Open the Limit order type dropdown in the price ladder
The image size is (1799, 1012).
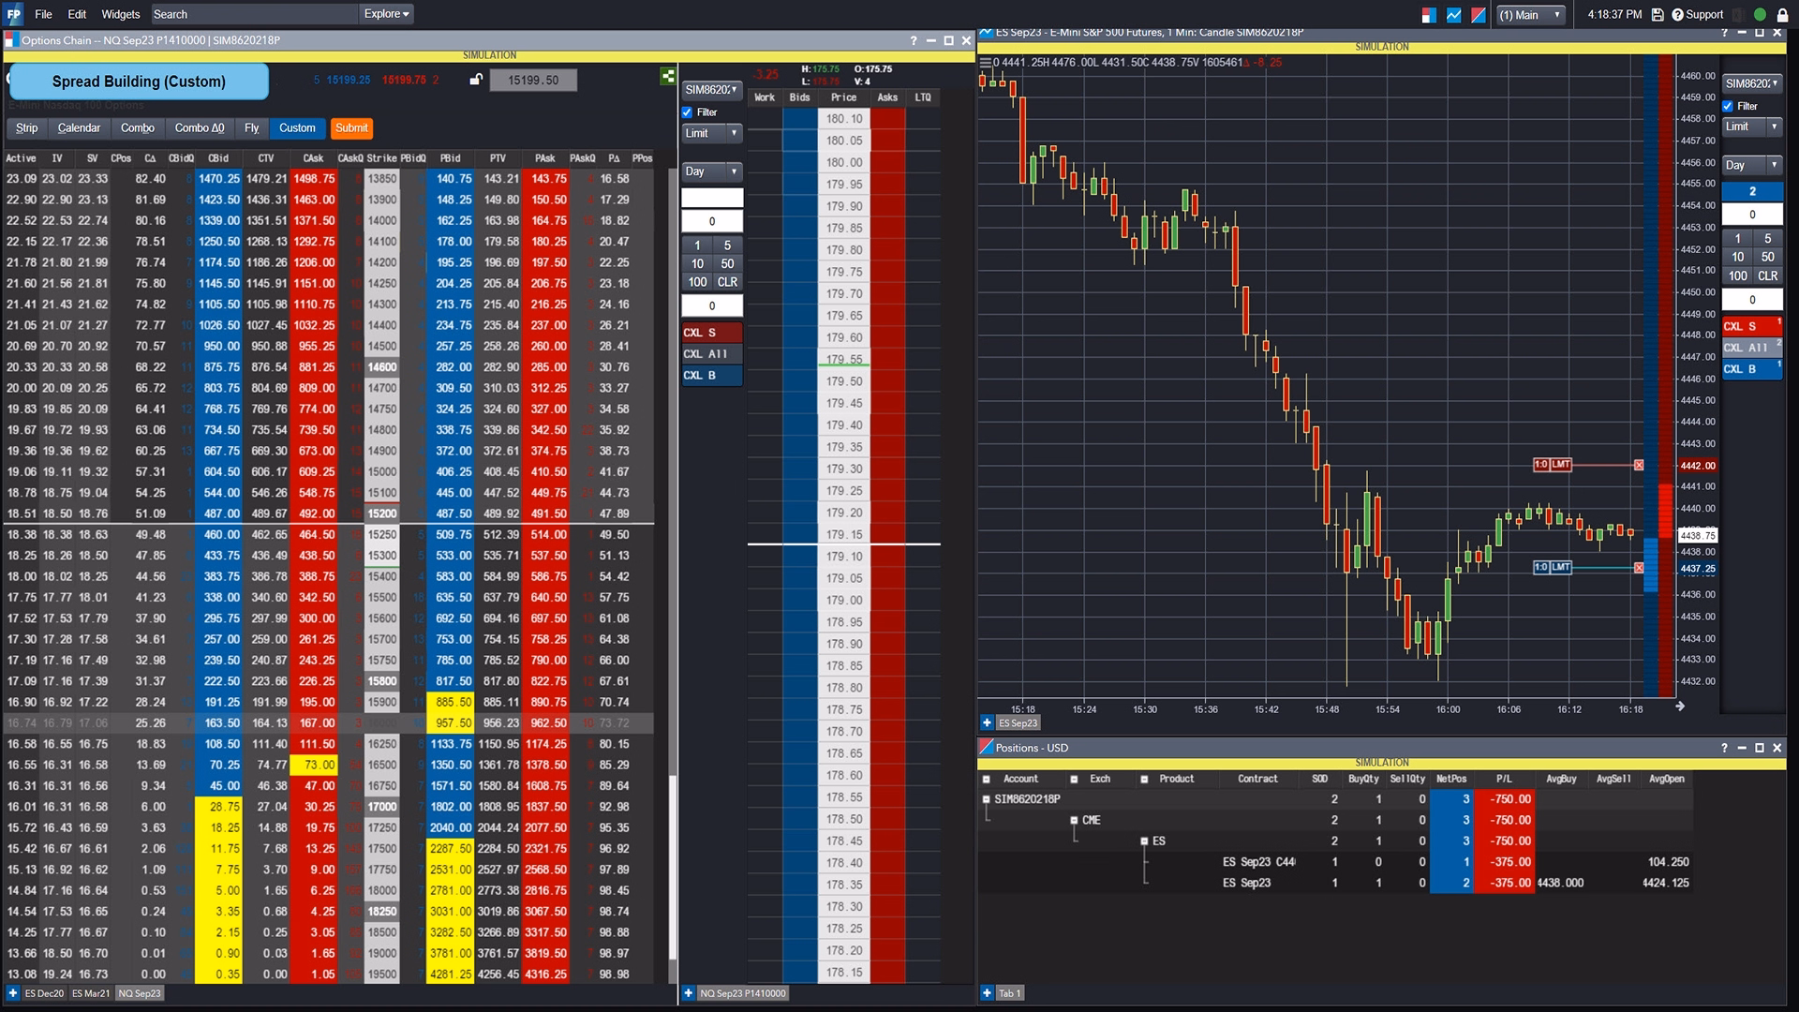712,134
